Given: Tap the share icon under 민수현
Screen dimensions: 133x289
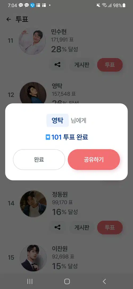Looking at the screenshot, I should pos(57,65).
